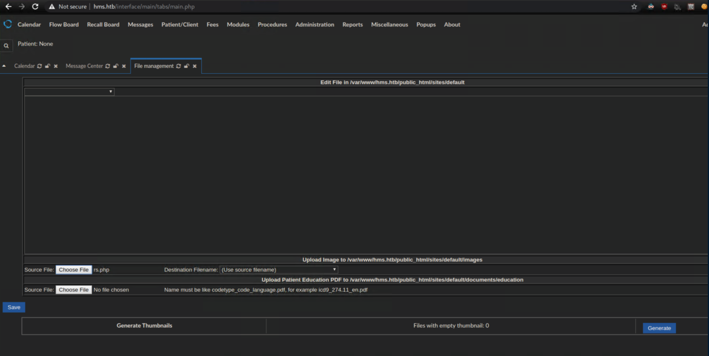Open the uBlock Origin extension
The width and height of the screenshot is (709, 356).
pos(664,6)
